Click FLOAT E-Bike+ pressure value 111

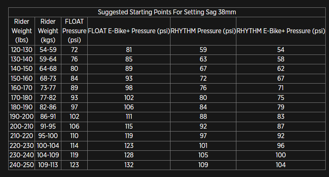[129, 117]
